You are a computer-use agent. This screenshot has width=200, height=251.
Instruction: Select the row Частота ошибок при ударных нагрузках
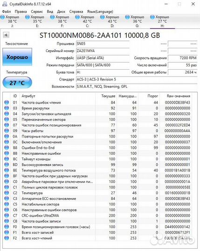(97, 176)
